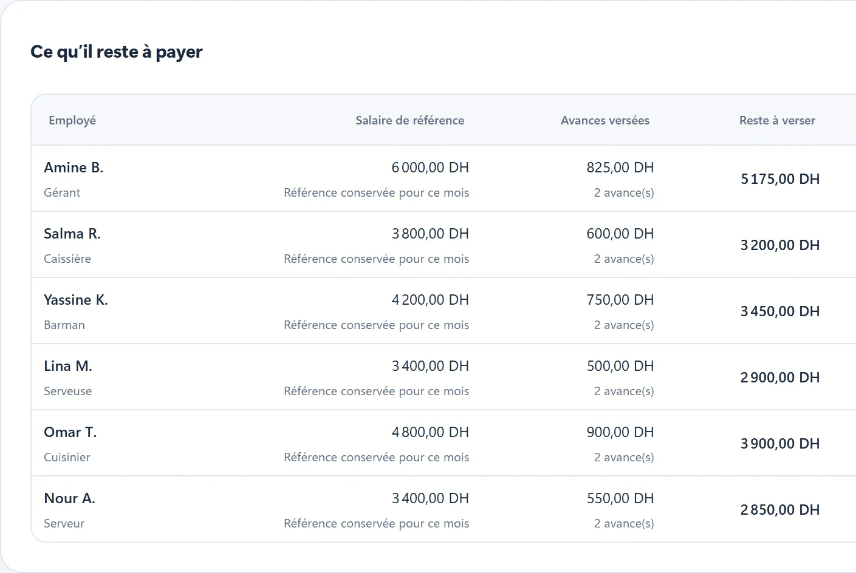Click the 500,00 DH advances amount

click(x=620, y=366)
